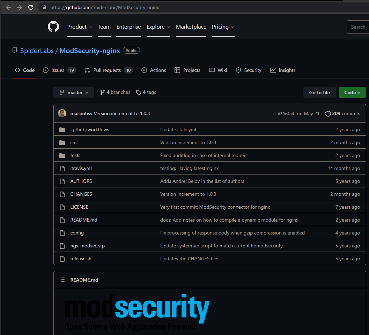
Task: Click the file icon beside README.md row
Action: (x=62, y=220)
